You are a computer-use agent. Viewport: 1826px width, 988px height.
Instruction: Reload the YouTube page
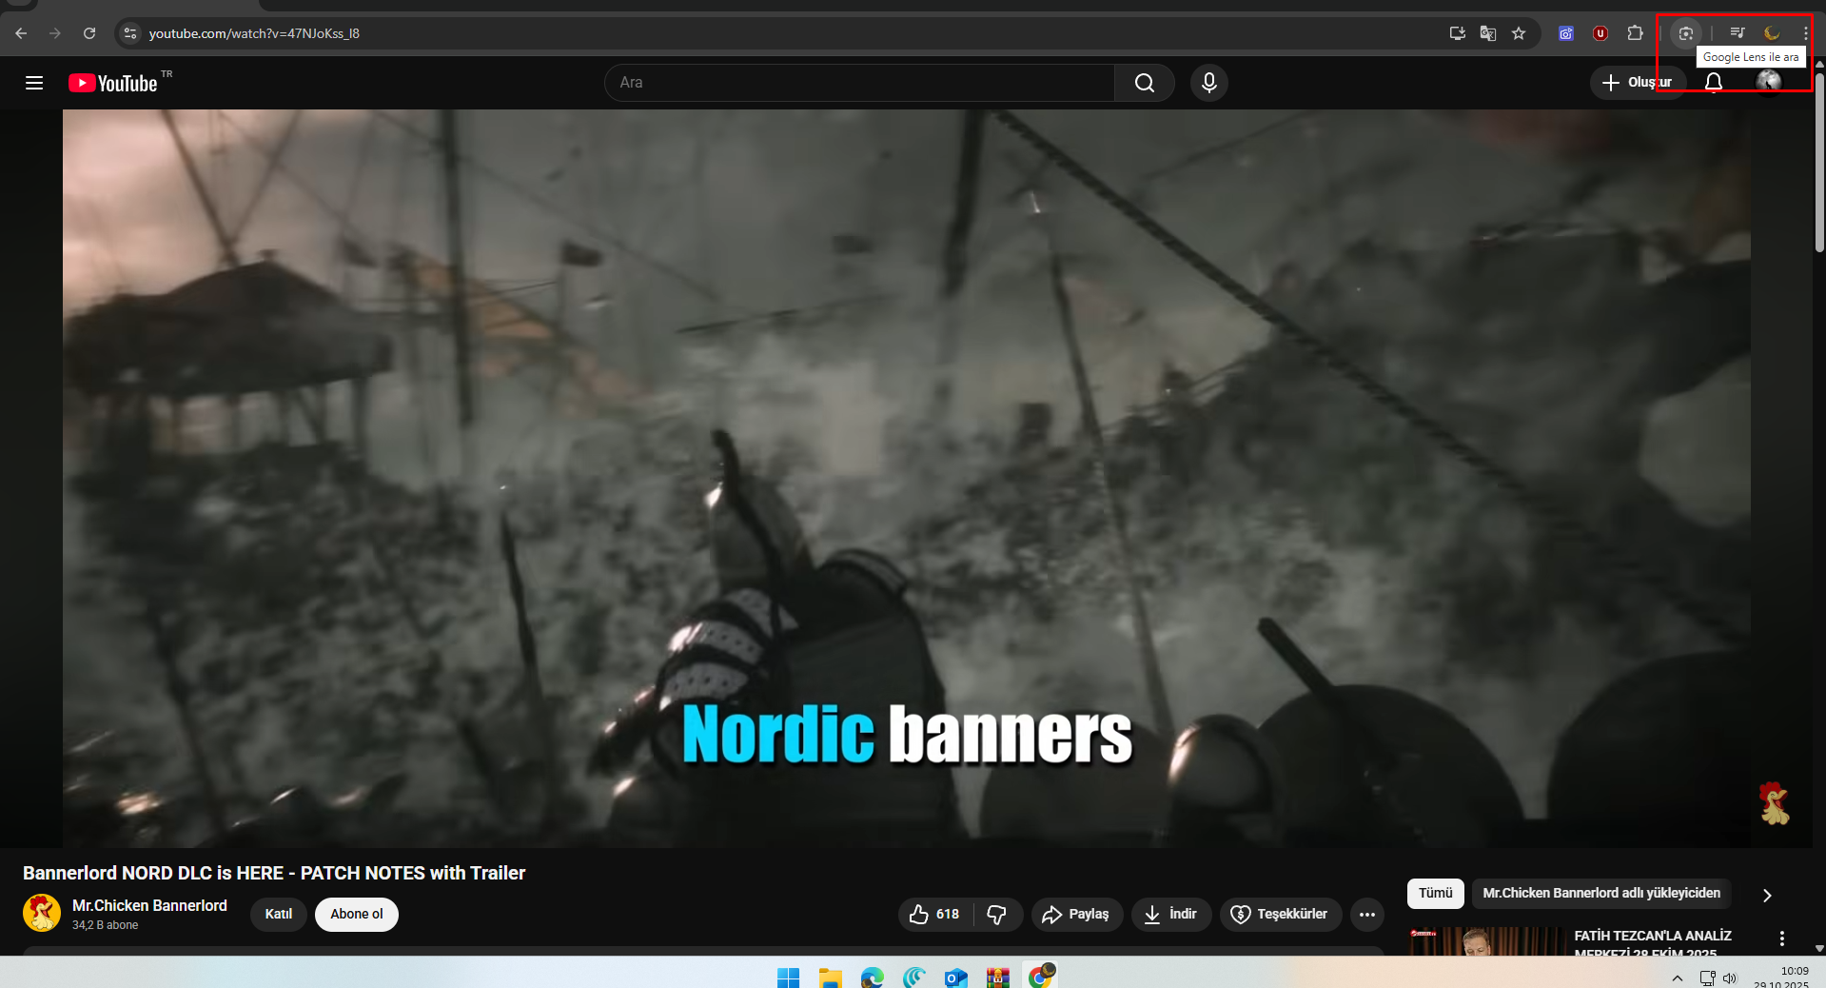[89, 33]
